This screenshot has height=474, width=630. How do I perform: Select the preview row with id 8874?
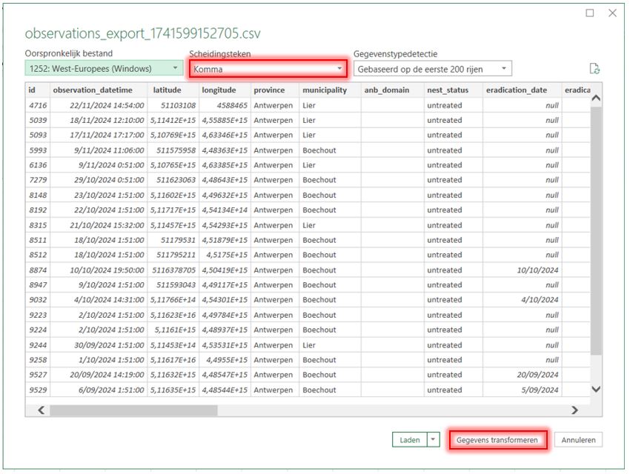pyautogui.click(x=222, y=270)
